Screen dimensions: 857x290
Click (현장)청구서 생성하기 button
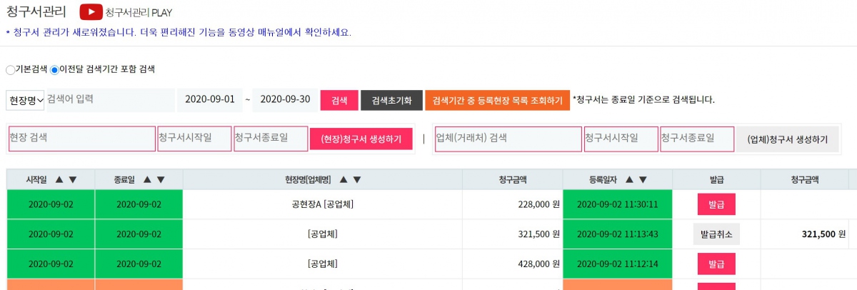[361, 139]
